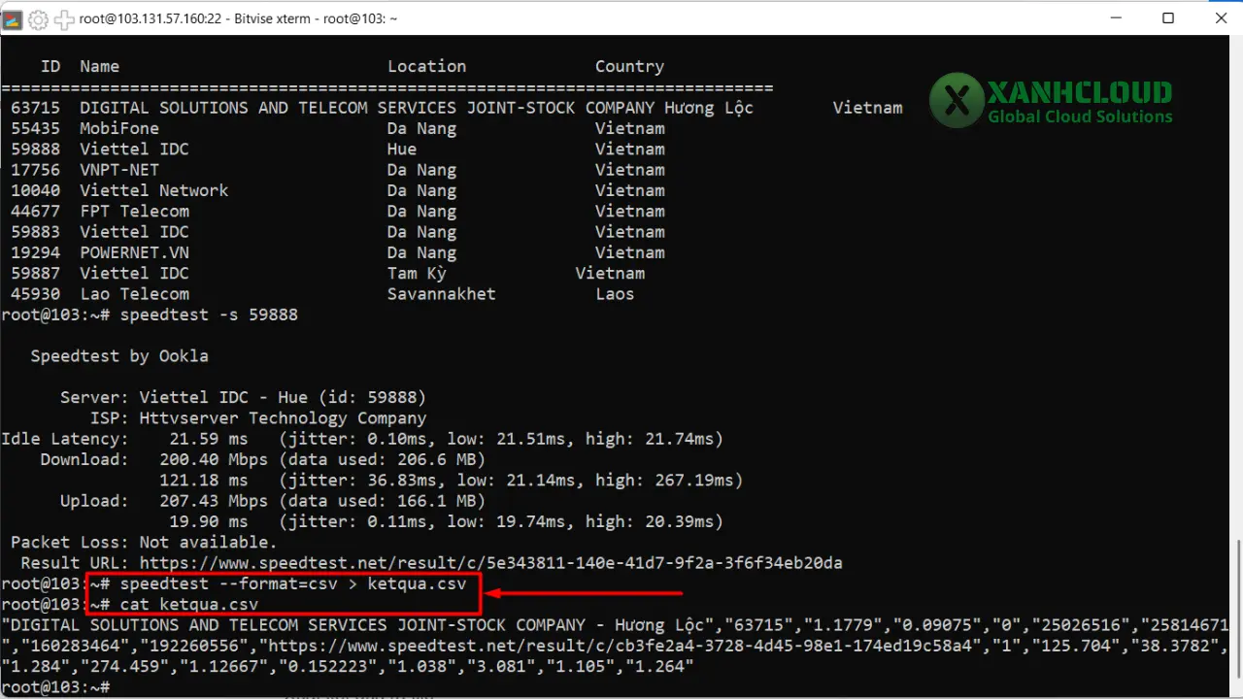Maximize the Bitvise xterm window
Viewport: 1243px width, 699px height.
[x=1168, y=18]
